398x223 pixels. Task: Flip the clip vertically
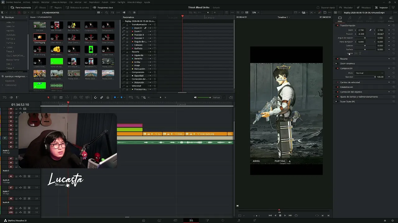tap(360, 53)
